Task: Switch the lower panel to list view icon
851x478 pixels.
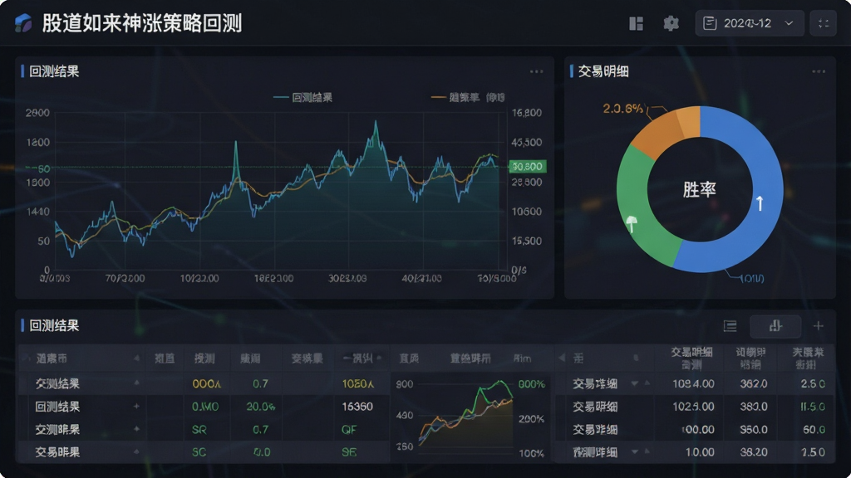Action: [x=730, y=325]
